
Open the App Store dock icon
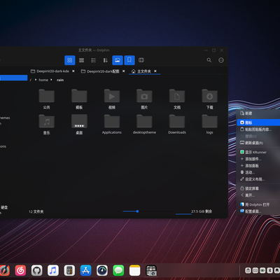pos(86,270)
